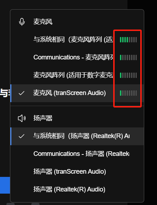Click the 麦克风 section header
Image resolution: width=157 pixels, height=205 pixels.
pyautogui.click(x=43, y=22)
